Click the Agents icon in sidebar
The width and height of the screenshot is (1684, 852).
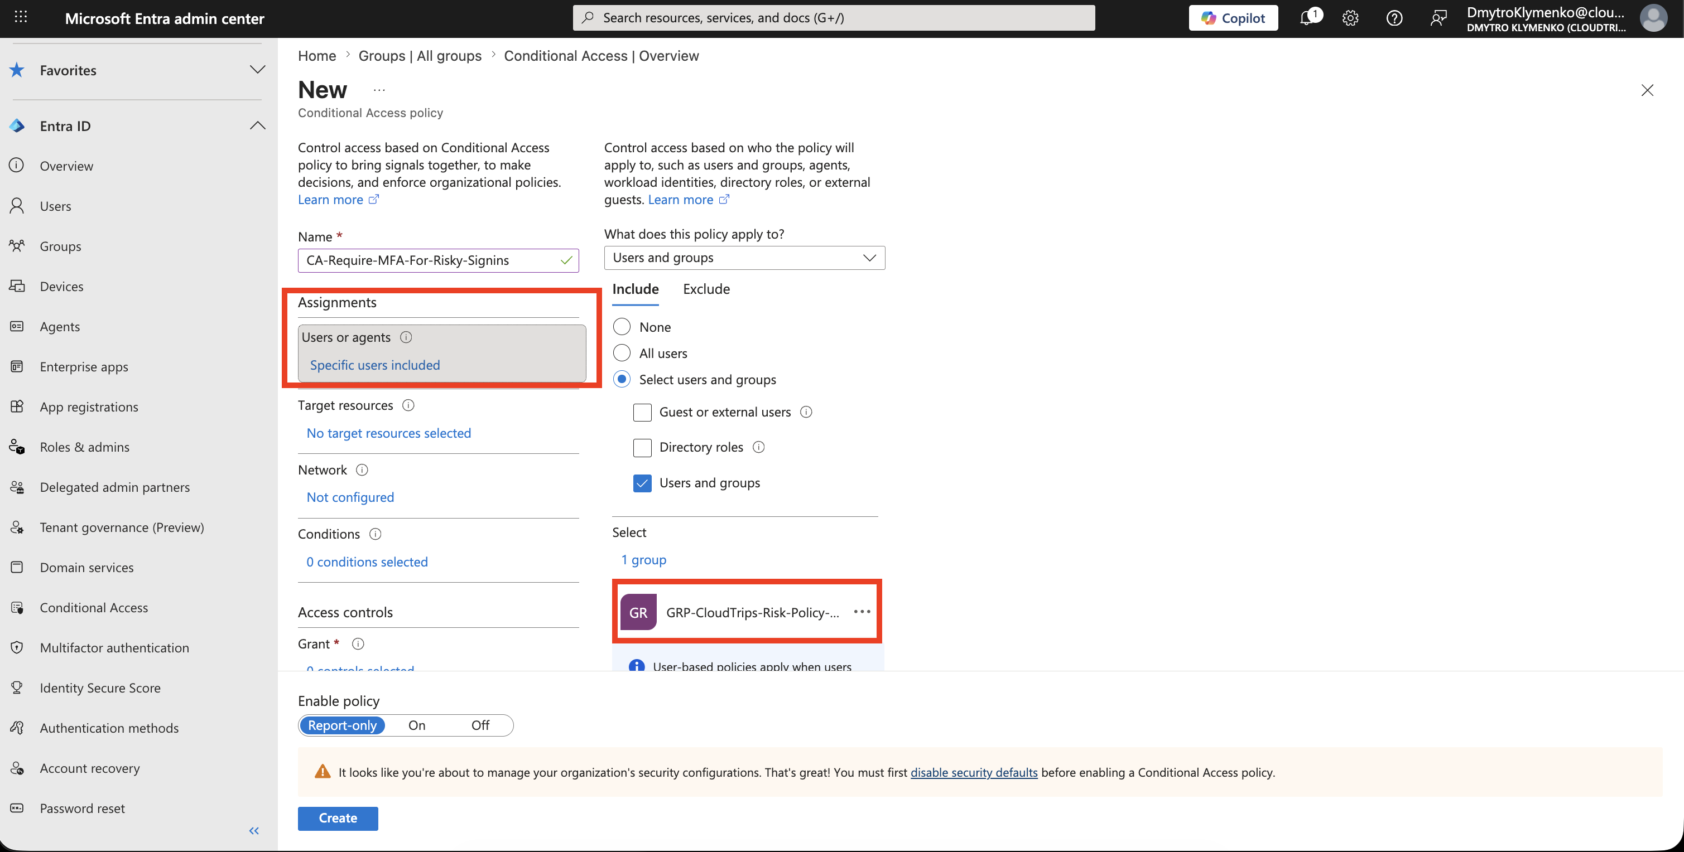pyautogui.click(x=17, y=326)
